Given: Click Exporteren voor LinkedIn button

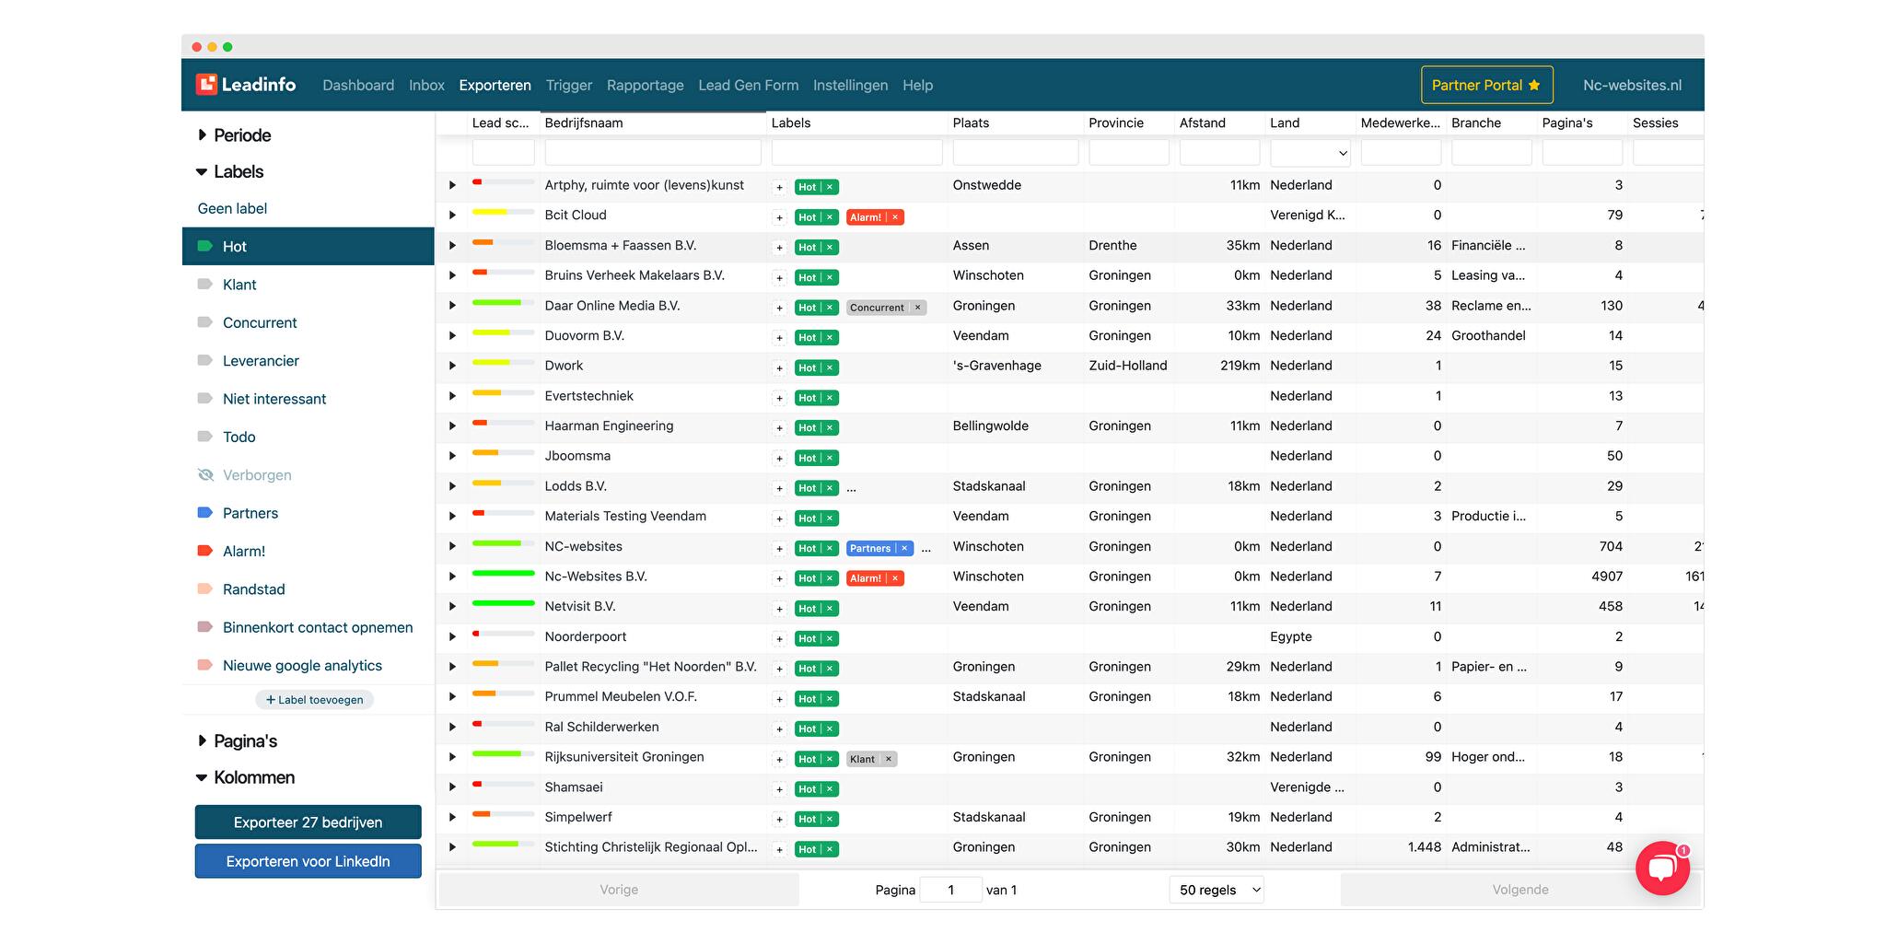Looking at the screenshot, I should tap(309, 861).
